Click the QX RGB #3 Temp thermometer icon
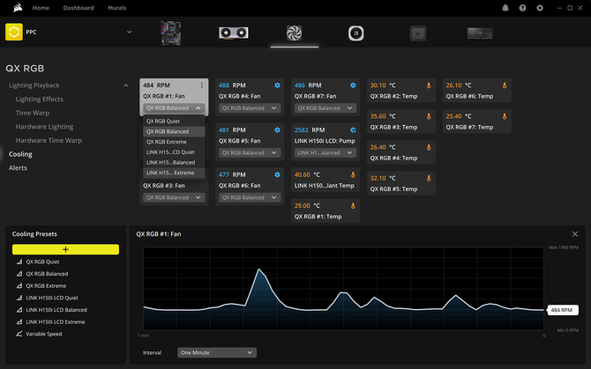 [429, 116]
